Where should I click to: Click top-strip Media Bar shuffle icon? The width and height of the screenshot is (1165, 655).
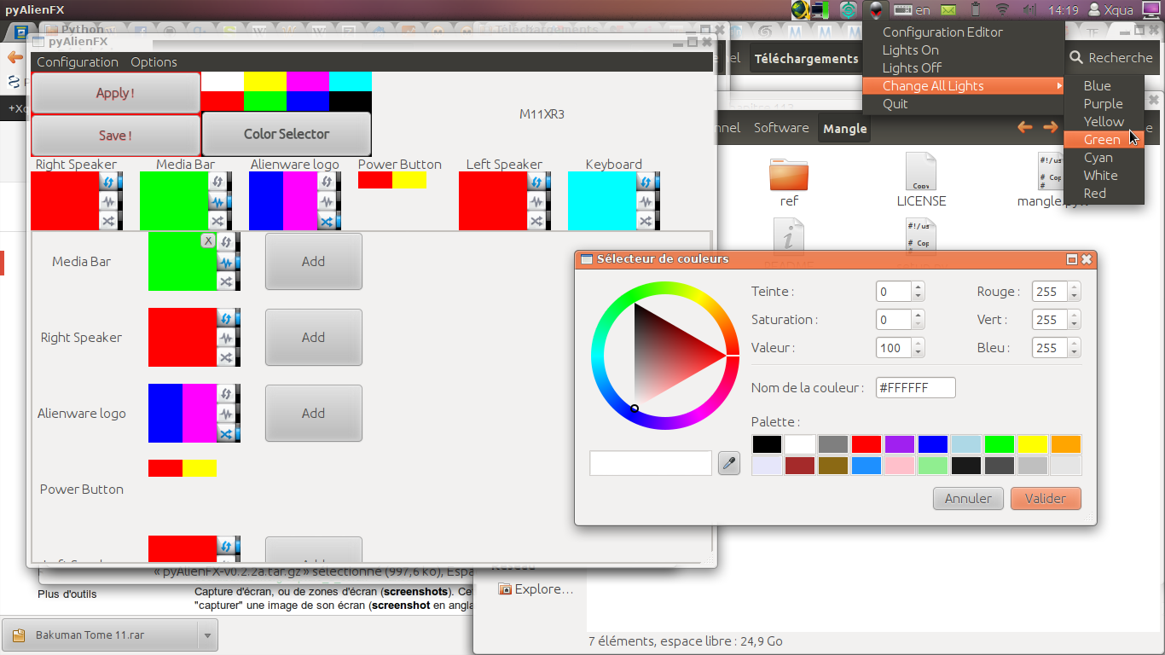click(x=217, y=221)
